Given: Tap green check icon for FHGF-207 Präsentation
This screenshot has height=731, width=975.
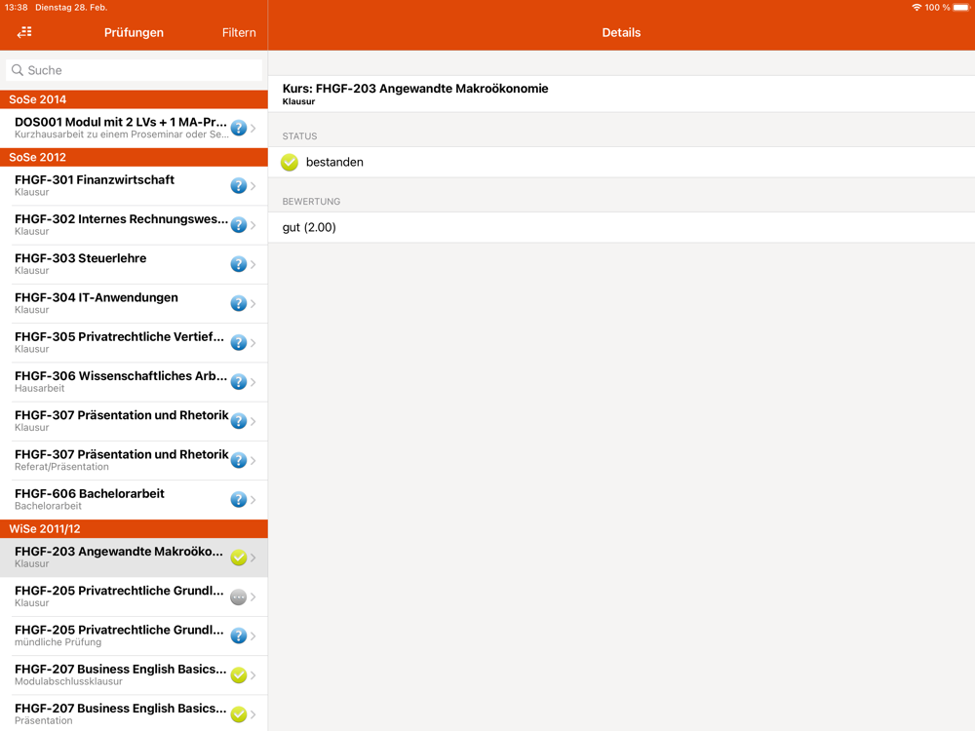Looking at the screenshot, I should (x=239, y=714).
